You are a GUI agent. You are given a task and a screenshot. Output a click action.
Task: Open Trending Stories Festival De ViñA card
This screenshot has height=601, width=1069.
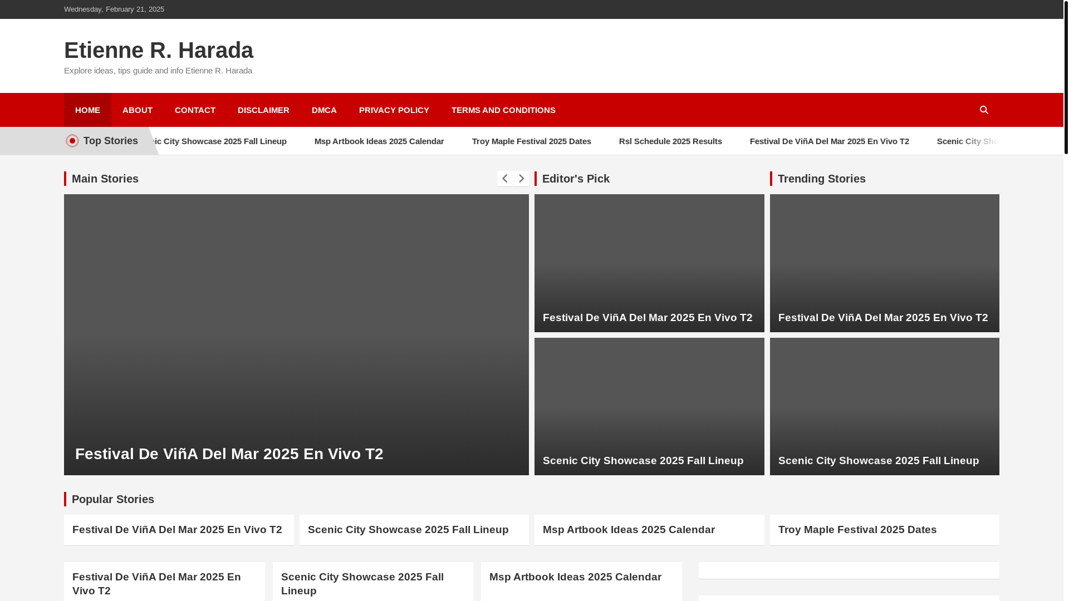pos(885,263)
